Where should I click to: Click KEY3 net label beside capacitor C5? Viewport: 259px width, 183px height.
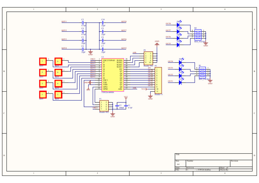click(x=64, y=39)
